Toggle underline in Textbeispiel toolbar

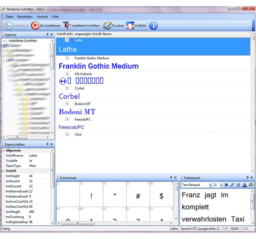tap(238, 185)
